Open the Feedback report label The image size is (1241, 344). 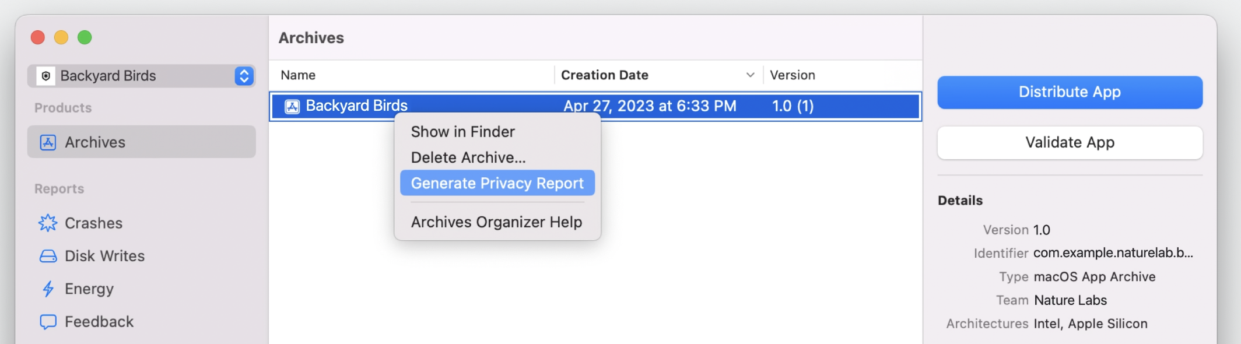pyautogui.click(x=99, y=322)
